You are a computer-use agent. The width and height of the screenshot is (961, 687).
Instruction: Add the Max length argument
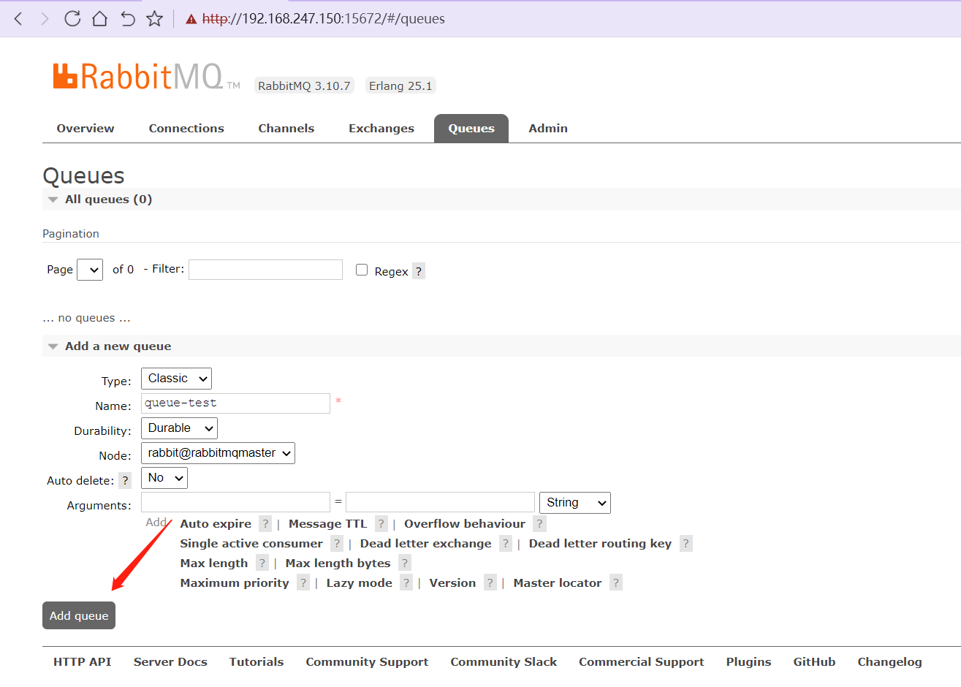214,563
